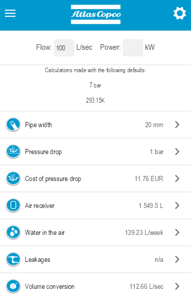Open the 1 549.5 L receiver value
191x299 pixels.
(151, 205)
